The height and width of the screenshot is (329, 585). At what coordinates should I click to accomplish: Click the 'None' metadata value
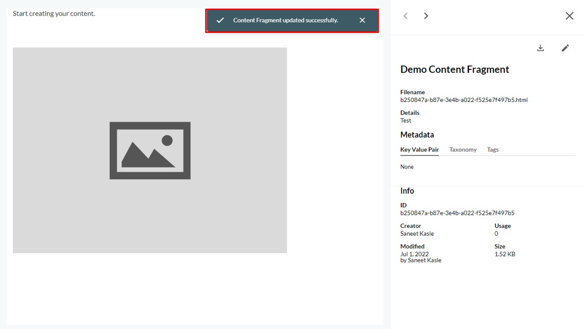(407, 167)
